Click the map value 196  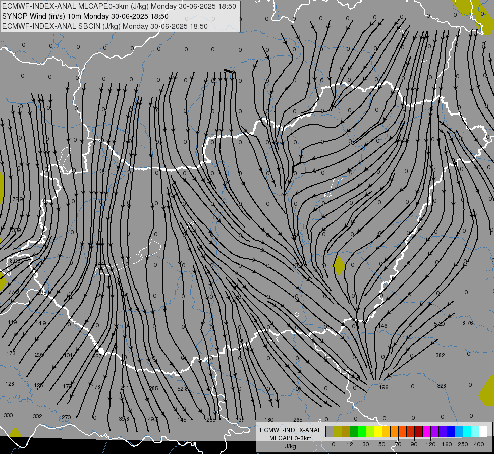[383, 387]
